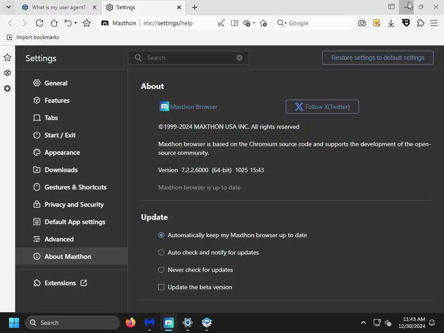Select 'Automatically keep my Maxthon browser up to date'
Image resolution: width=444 pixels, height=333 pixels.
coord(161,235)
